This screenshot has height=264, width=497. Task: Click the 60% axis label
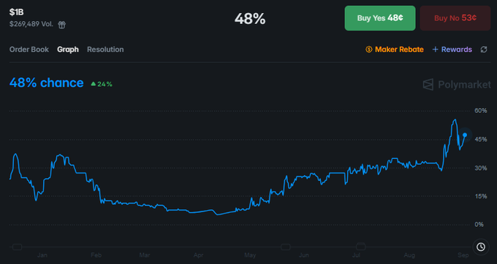point(480,110)
